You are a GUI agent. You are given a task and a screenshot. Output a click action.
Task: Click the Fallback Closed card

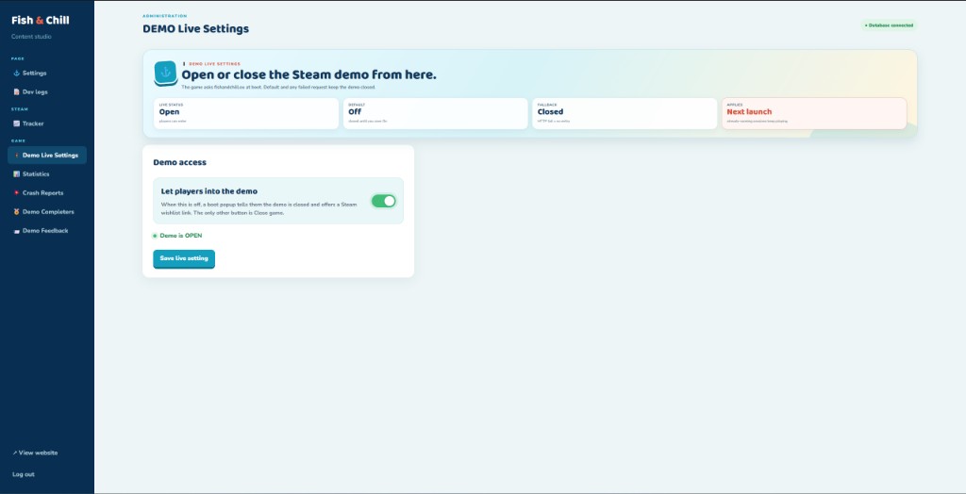click(625, 113)
